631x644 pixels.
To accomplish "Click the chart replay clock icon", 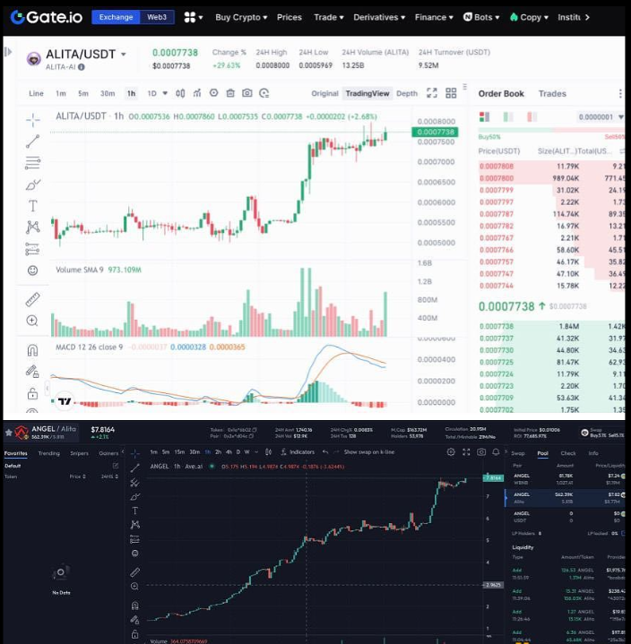I will pyautogui.click(x=264, y=93).
